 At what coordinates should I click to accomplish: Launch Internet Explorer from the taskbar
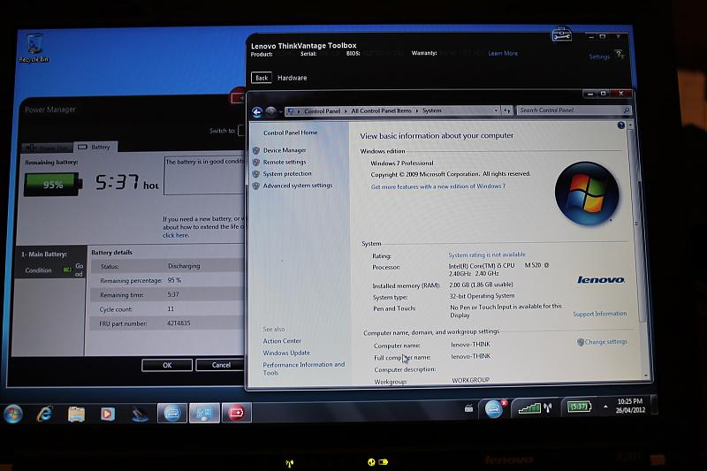pyautogui.click(x=45, y=414)
